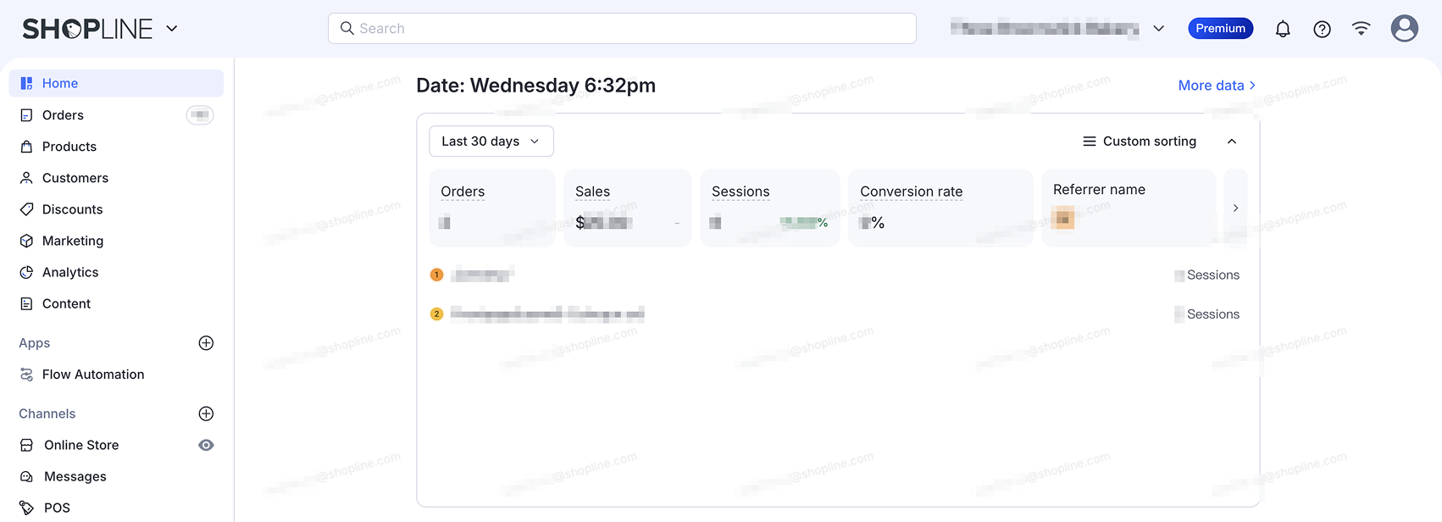The width and height of the screenshot is (1442, 522).
Task: Open Custom sorting options
Action: pos(1140,142)
